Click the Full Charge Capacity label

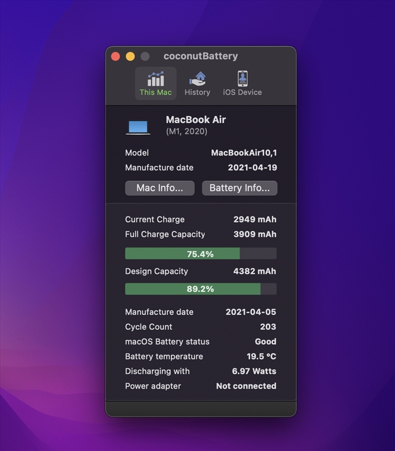click(x=165, y=235)
